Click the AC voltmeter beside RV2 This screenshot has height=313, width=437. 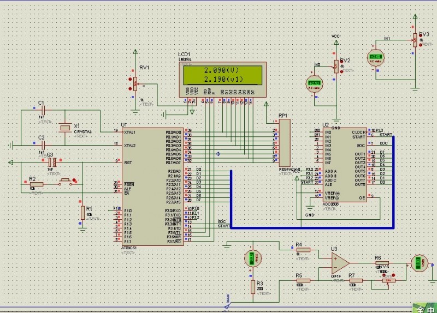(x=314, y=83)
